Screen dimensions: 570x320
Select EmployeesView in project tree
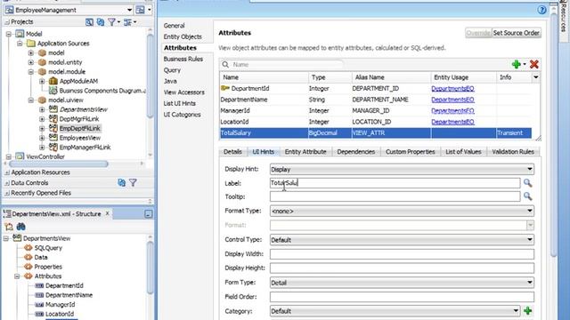80,138
